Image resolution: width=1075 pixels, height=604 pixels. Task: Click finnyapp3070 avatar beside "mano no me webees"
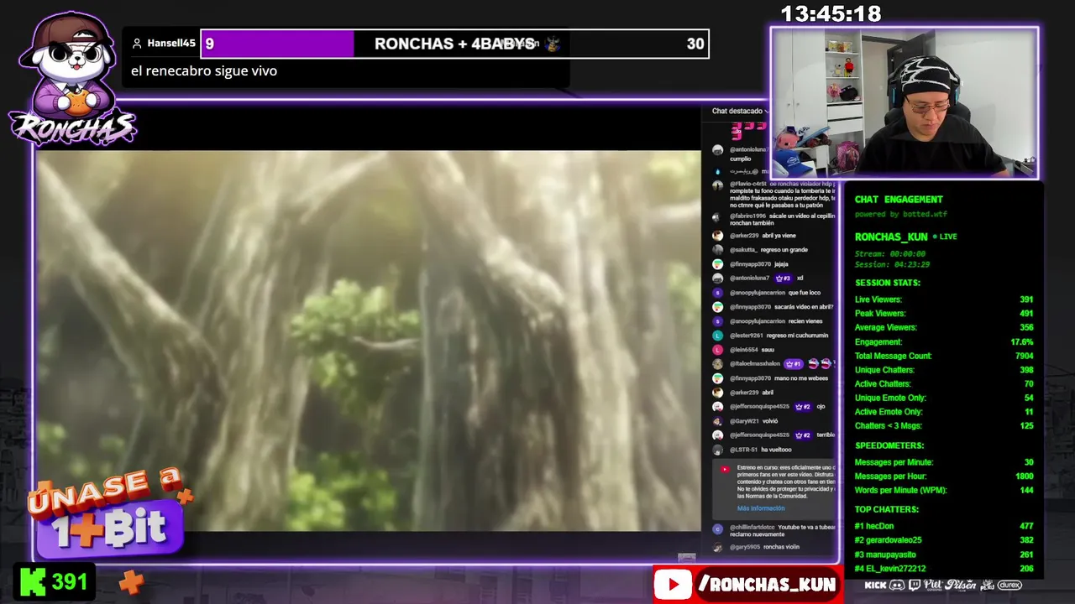717,378
